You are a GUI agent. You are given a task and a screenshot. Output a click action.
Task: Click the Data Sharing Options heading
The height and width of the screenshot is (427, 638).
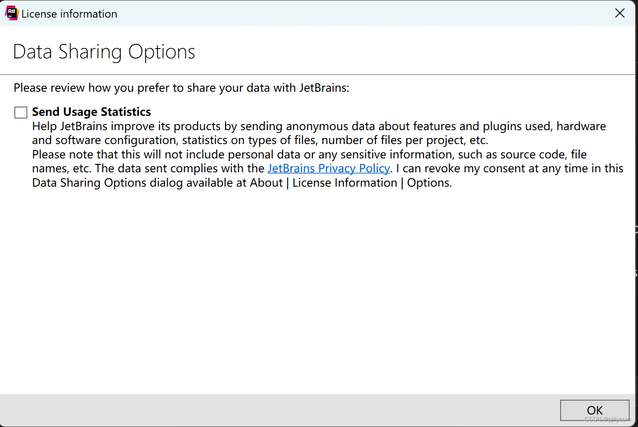pyautogui.click(x=104, y=52)
